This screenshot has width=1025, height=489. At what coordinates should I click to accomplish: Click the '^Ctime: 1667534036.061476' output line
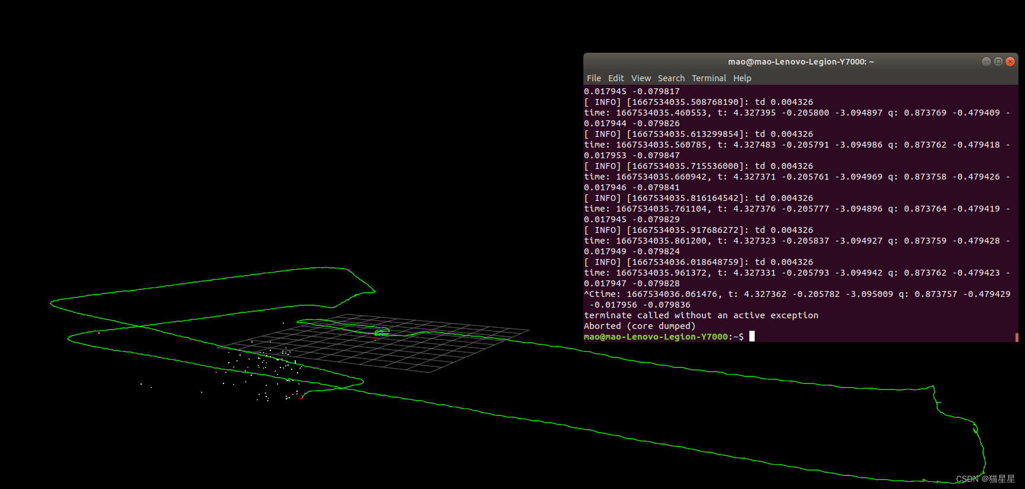[797, 294]
